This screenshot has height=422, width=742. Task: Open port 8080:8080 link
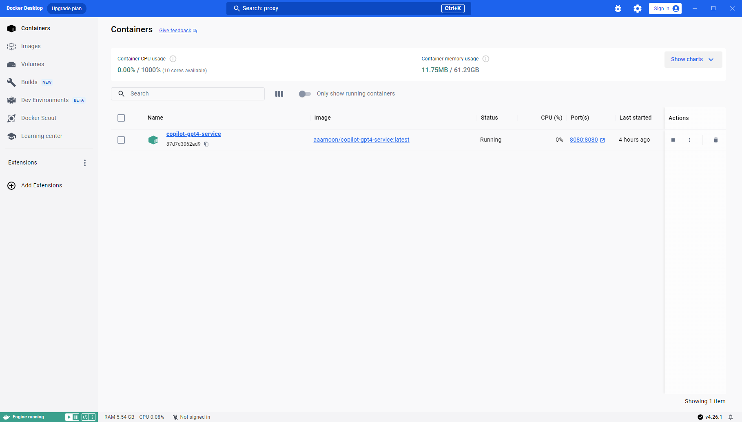click(x=584, y=140)
